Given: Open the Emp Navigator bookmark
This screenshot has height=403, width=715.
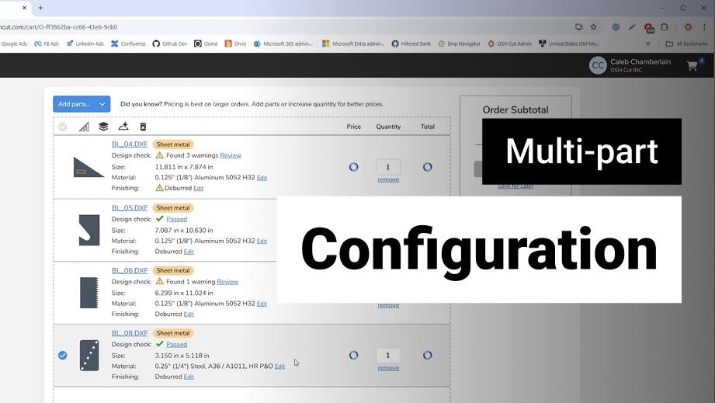Looking at the screenshot, I should (x=459, y=43).
